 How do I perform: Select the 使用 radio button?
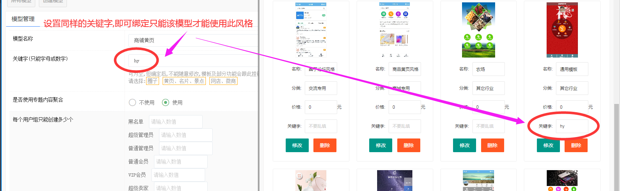coord(166,103)
